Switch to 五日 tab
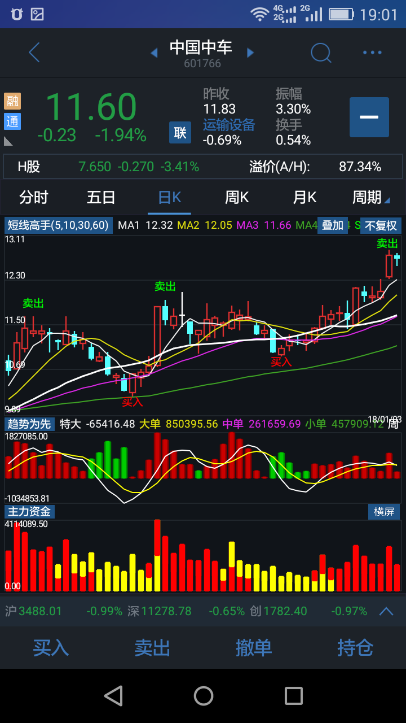The width and height of the screenshot is (406, 723). (x=101, y=197)
